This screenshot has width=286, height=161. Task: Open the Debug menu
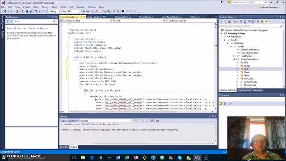coord(45,7)
